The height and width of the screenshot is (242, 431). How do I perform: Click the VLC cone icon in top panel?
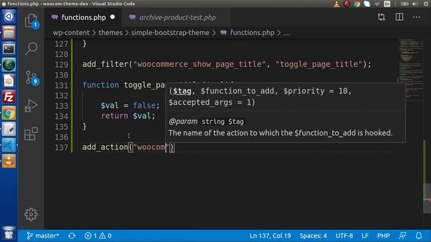click(x=337, y=4)
